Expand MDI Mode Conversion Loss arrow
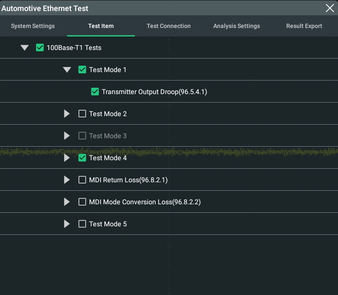The image size is (338, 295). 67,202
